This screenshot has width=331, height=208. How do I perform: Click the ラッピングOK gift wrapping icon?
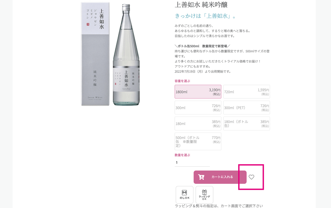point(204,195)
